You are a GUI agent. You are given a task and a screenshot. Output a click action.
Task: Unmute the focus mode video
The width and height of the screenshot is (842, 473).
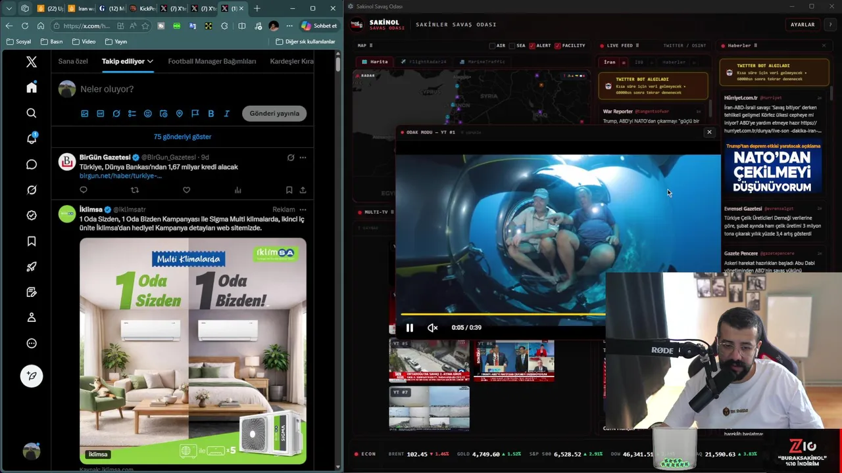click(432, 328)
